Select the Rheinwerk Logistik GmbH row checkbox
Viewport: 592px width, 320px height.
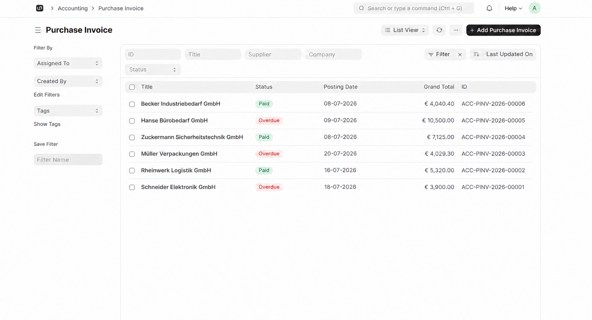tap(132, 171)
